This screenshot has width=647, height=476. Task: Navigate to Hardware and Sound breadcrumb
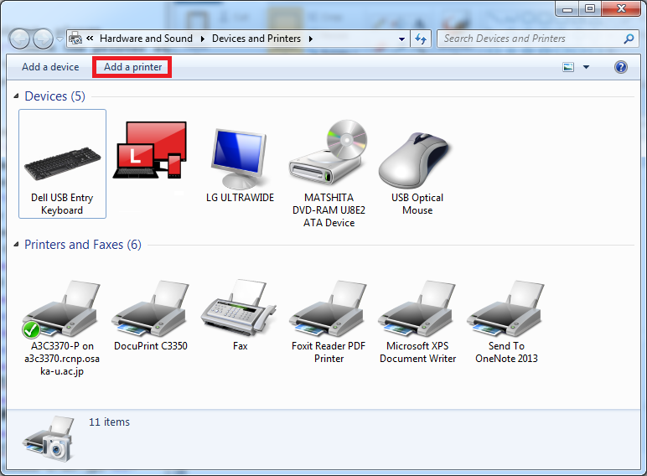click(x=146, y=39)
